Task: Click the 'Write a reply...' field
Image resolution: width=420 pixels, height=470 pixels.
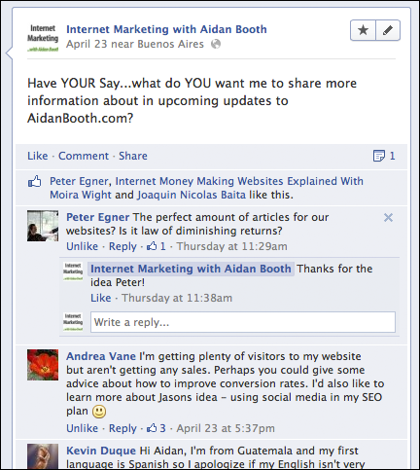Action: [x=243, y=322]
